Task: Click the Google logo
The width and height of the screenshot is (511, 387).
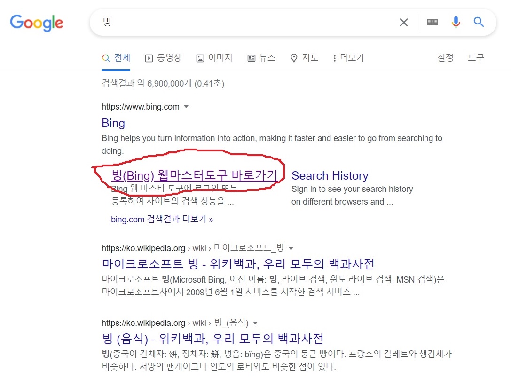Action: pyautogui.click(x=37, y=23)
